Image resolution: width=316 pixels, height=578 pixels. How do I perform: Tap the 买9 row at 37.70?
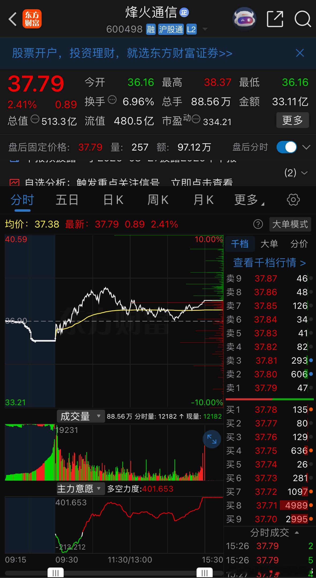[x=270, y=519]
